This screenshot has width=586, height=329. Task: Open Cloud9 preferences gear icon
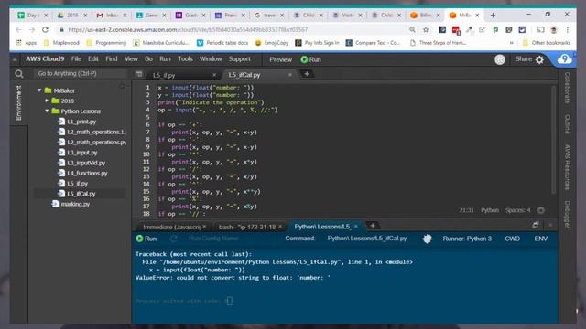(x=539, y=59)
